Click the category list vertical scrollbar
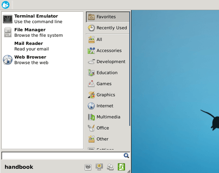The width and height of the screenshot is (219, 173). point(130,69)
